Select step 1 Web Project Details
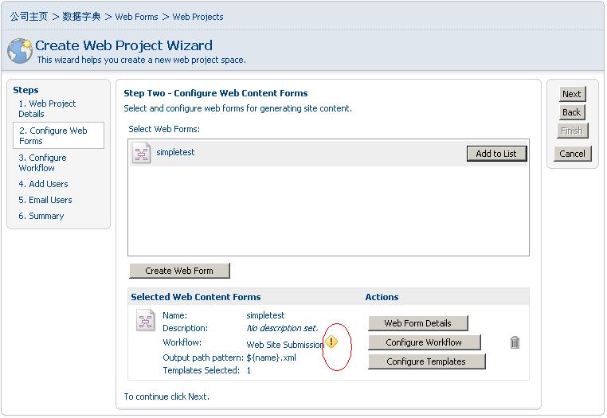This screenshot has height=418, width=607. 47,109
